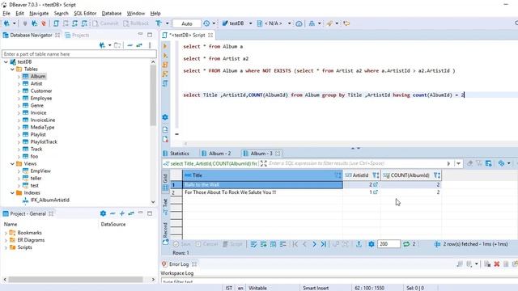Image resolution: width=518 pixels, height=291 pixels.
Task: Collapse the Tables folder
Action: pos(12,69)
